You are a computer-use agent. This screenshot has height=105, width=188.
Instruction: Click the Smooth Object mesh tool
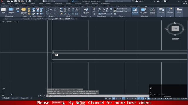pos(23,11)
